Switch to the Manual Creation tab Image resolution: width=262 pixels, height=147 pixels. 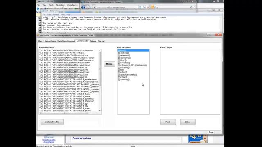(50, 41)
